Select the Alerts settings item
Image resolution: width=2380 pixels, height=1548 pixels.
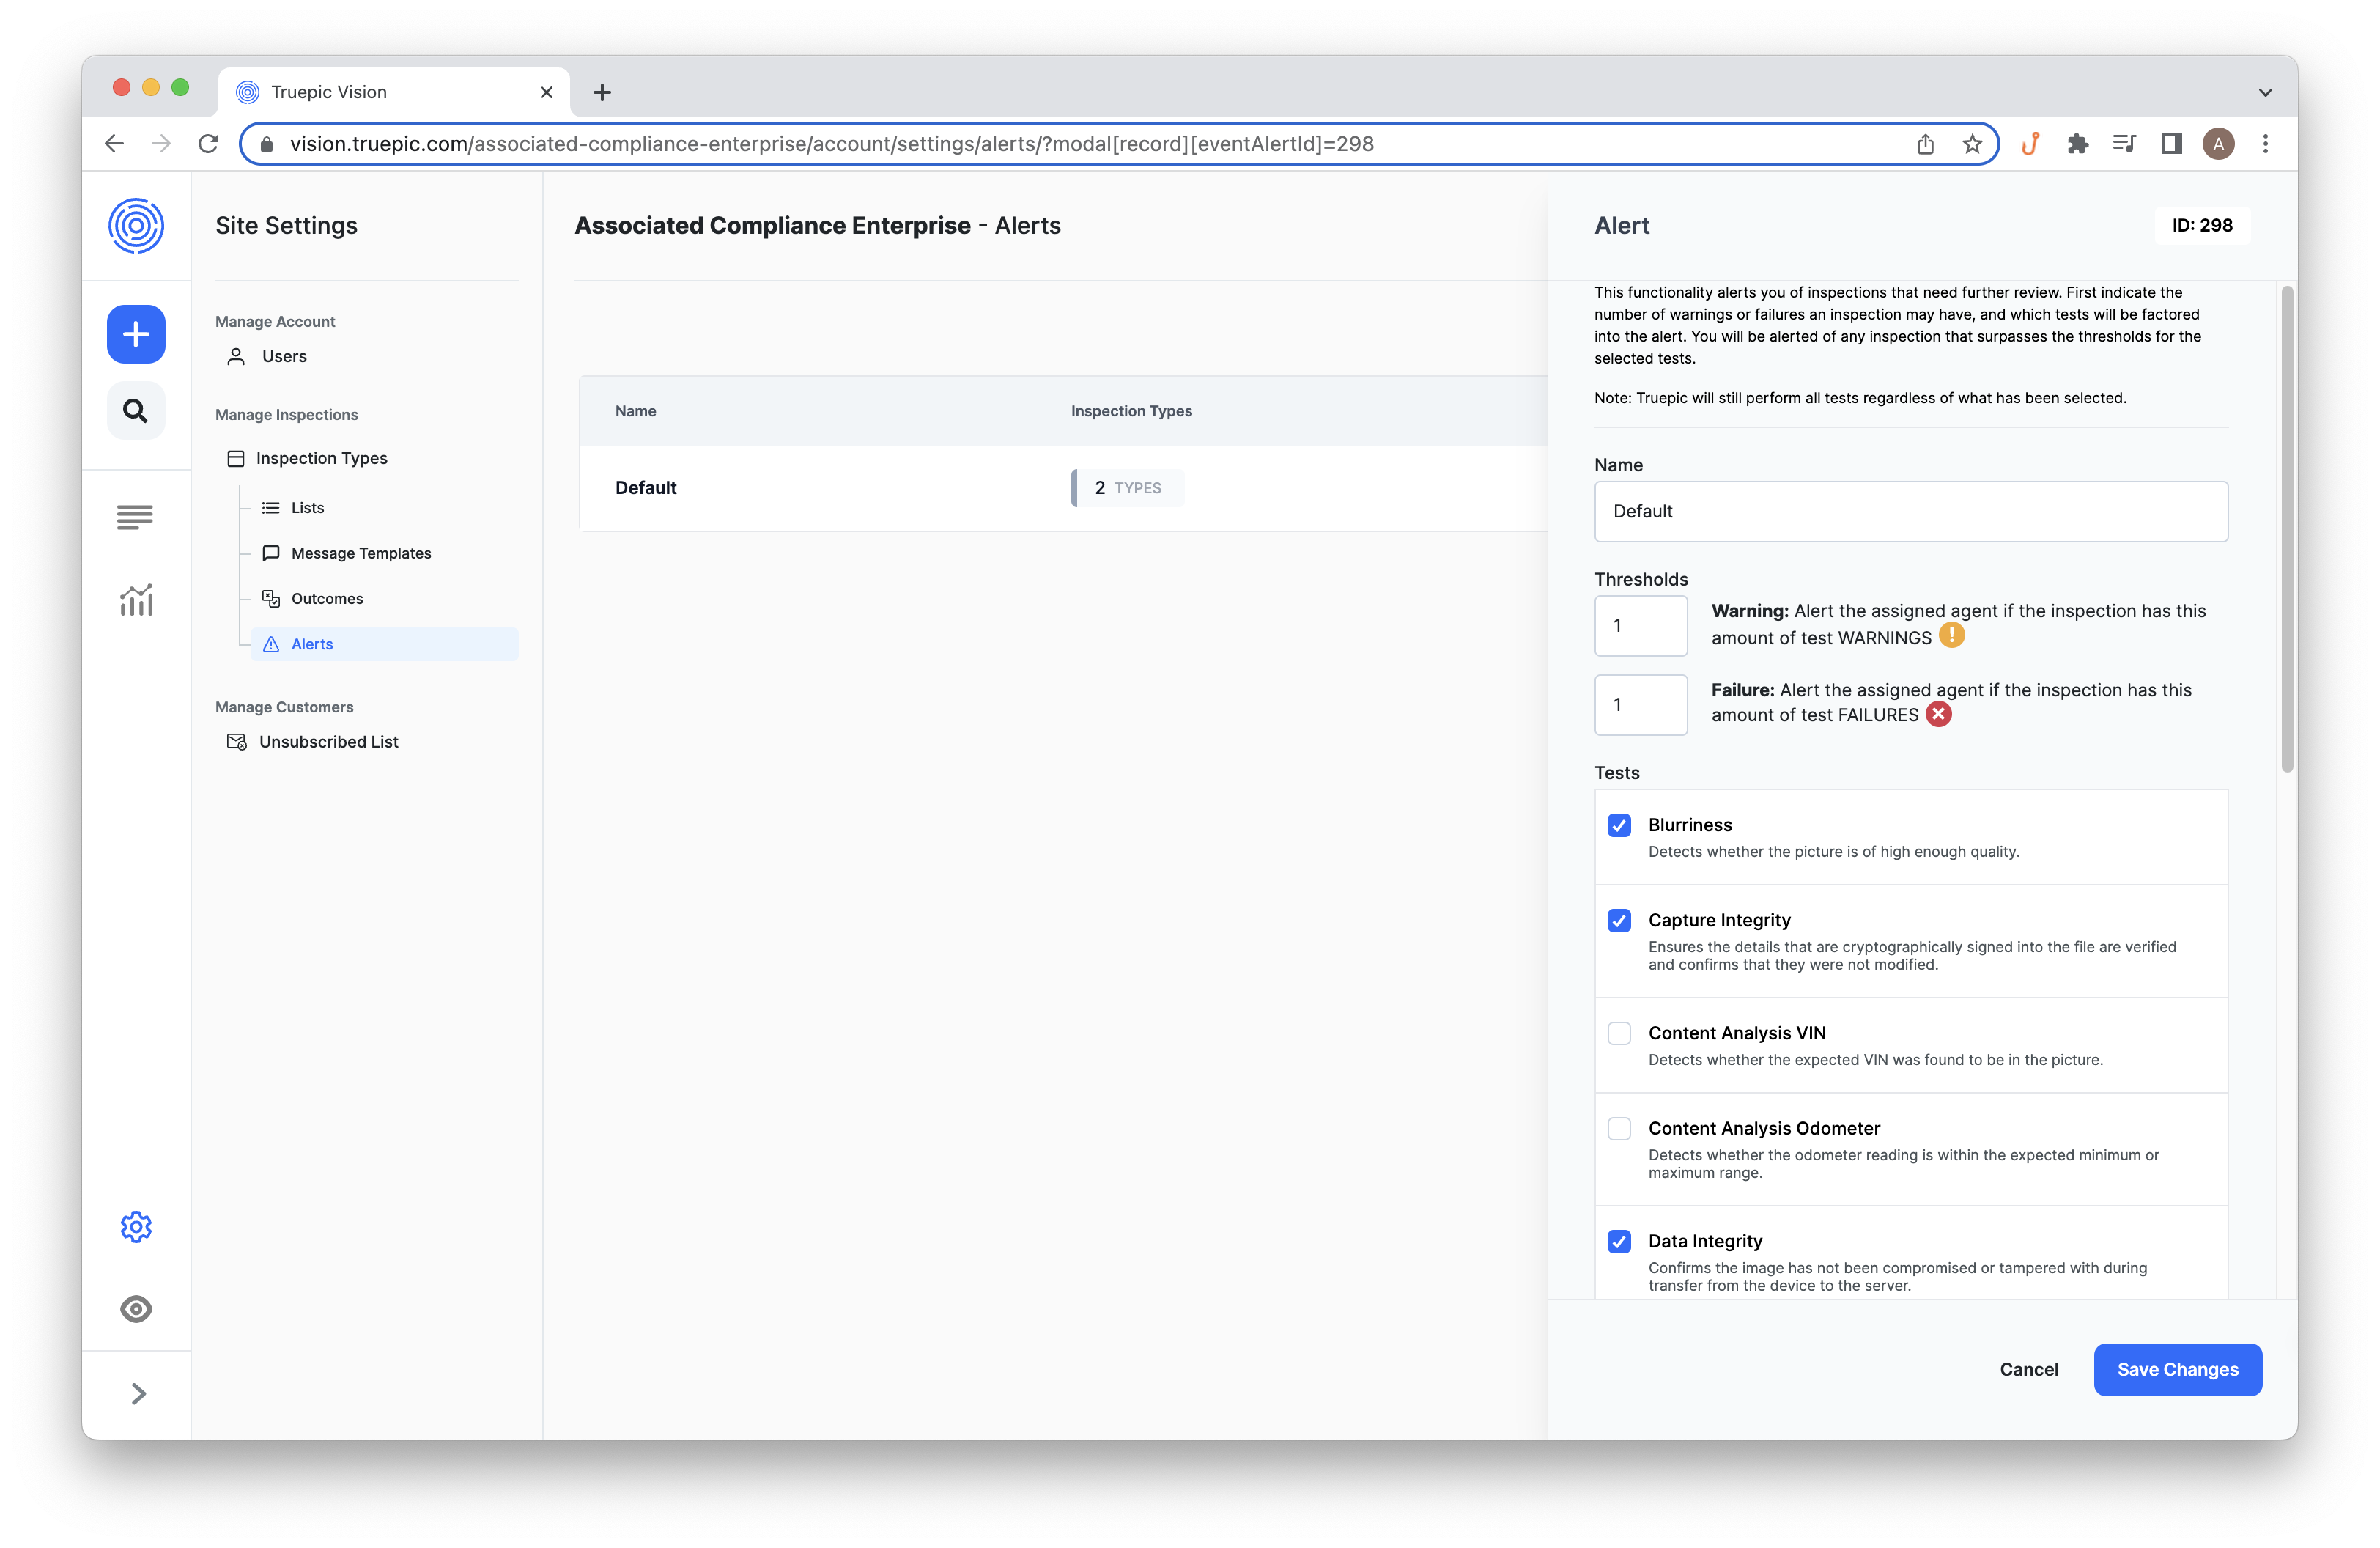point(385,644)
